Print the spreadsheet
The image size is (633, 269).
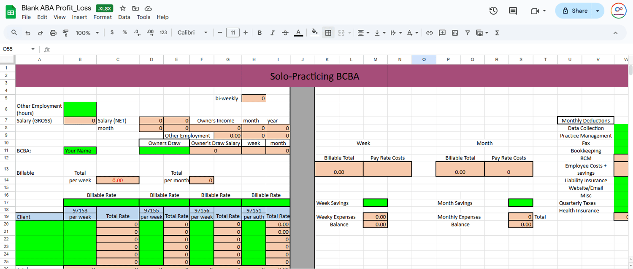tap(53, 33)
